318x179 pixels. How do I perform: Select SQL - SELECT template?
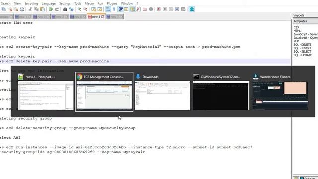click(x=302, y=51)
